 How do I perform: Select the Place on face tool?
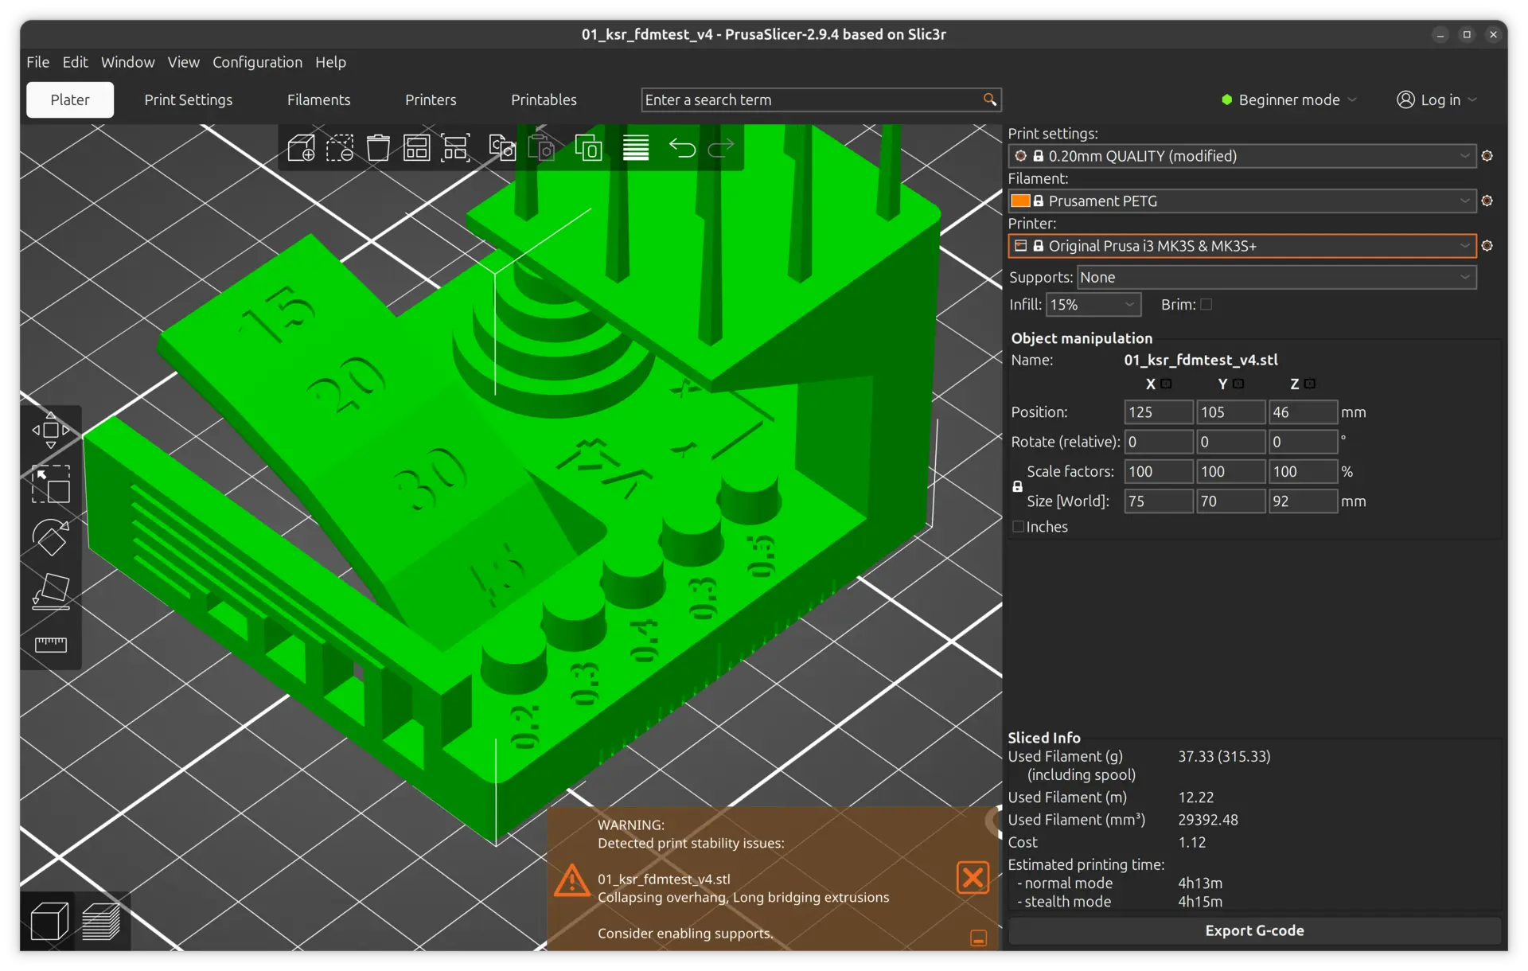click(51, 591)
